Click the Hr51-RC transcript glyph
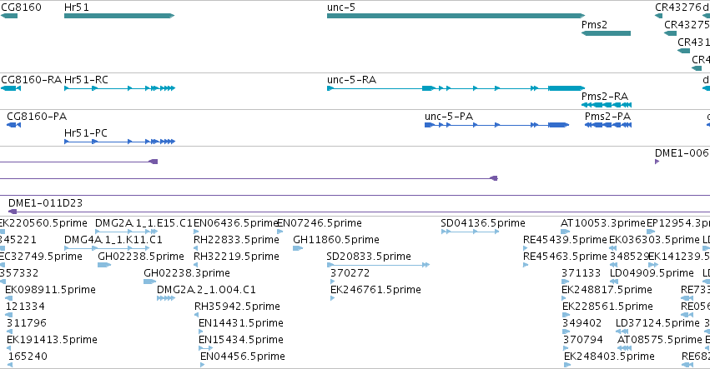The height and width of the screenshot is (369, 710). pos(119,88)
